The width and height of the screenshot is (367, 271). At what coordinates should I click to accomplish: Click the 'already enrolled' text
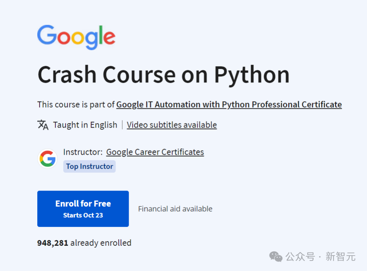pyautogui.click(x=101, y=243)
